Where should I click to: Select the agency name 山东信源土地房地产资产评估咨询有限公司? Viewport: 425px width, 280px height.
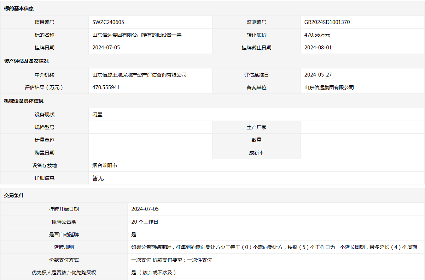click(139, 75)
